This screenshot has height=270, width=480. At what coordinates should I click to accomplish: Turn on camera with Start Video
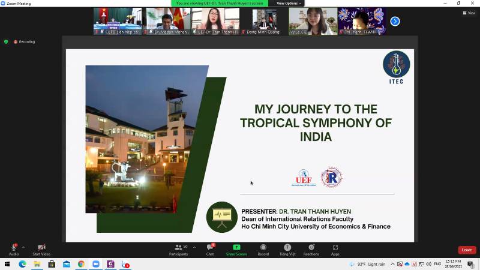click(x=41, y=249)
